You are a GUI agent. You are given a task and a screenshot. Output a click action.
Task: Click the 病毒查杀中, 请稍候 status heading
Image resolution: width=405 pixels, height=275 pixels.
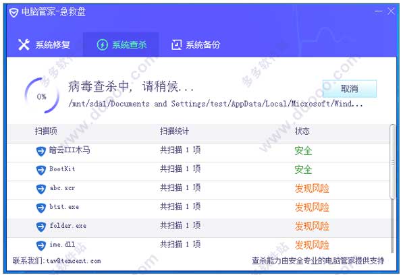pos(131,86)
